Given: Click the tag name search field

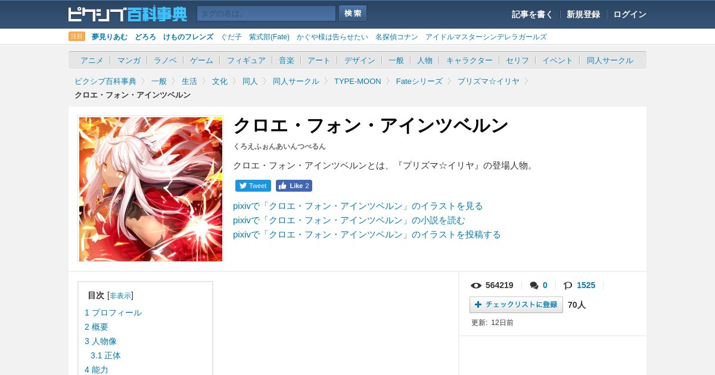Looking at the screenshot, I should [x=266, y=13].
